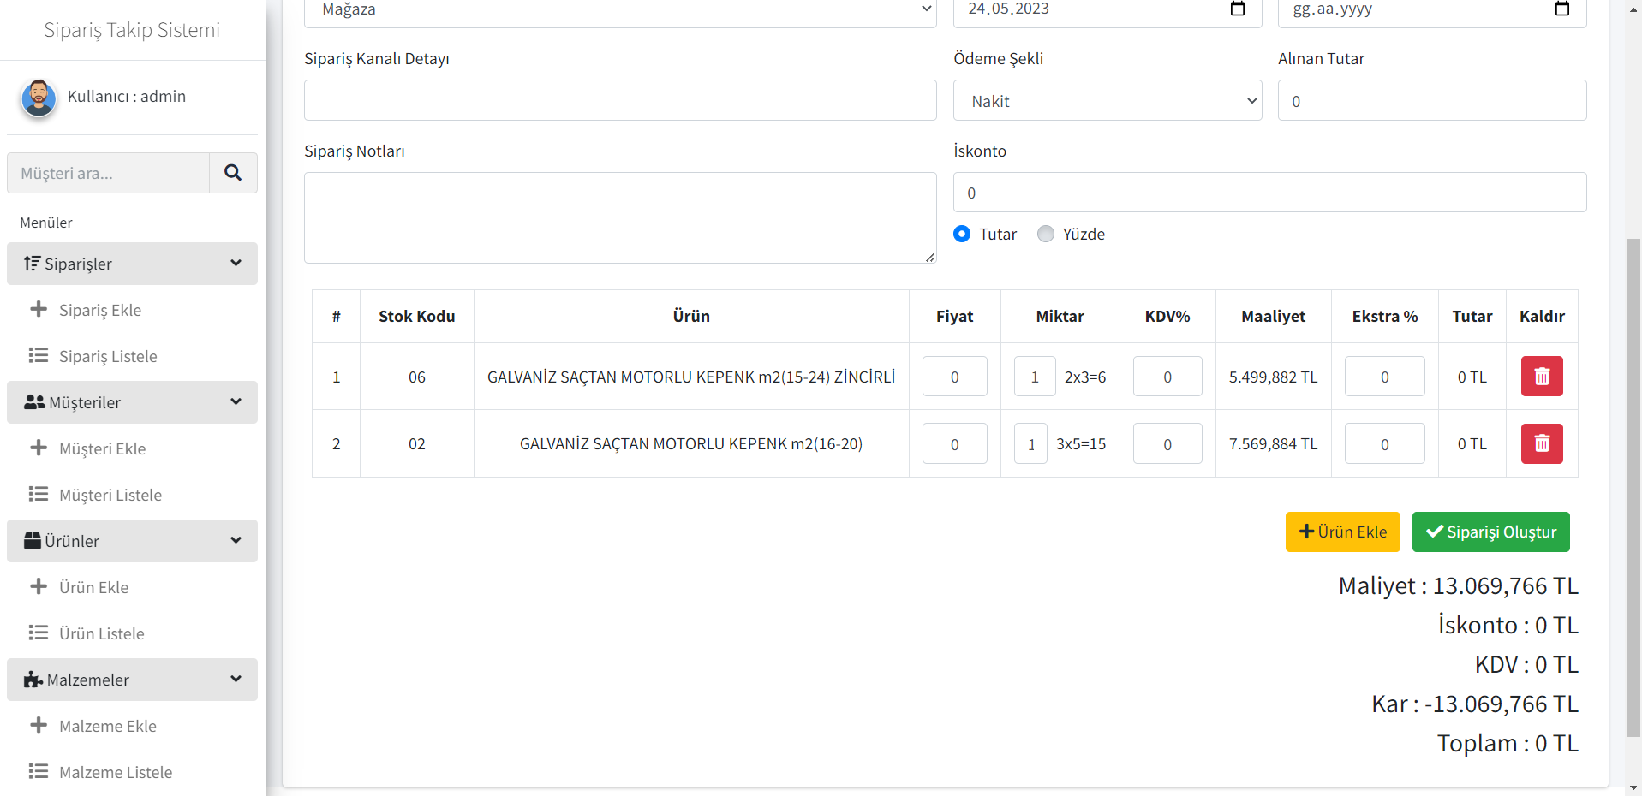Image resolution: width=1642 pixels, height=796 pixels.
Task: Open calendar picker for 24.05.2023 date
Action: pyautogui.click(x=1237, y=9)
